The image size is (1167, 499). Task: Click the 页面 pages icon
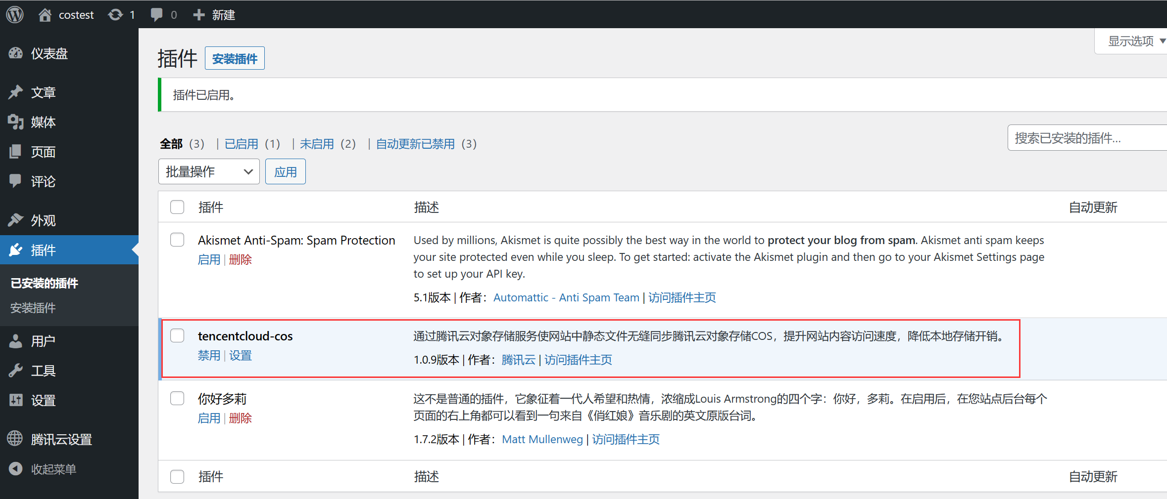(16, 151)
